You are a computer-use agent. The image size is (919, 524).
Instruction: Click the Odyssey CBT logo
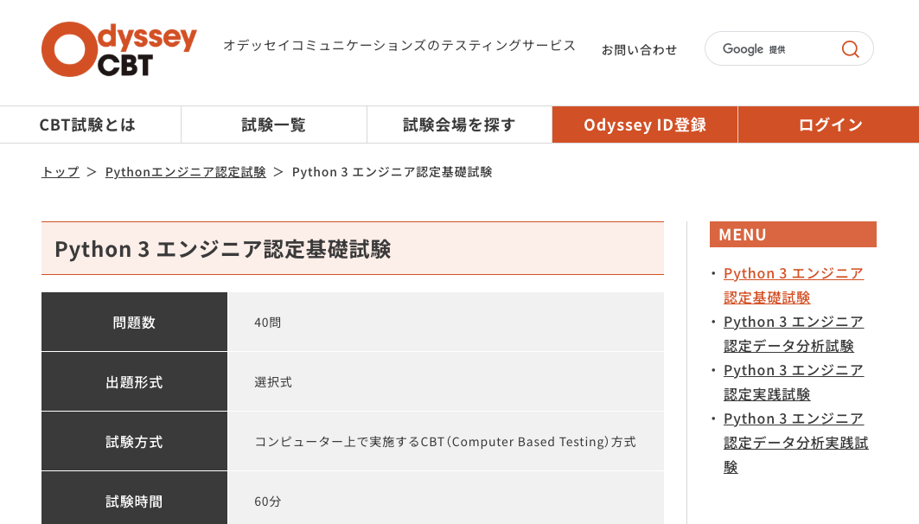point(119,49)
